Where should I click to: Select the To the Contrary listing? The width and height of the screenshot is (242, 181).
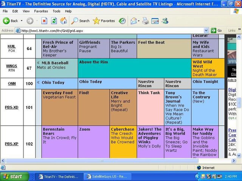click(x=205, y=107)
